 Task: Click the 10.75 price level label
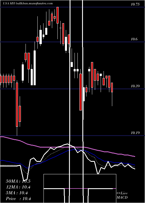(x=135, y=4)
